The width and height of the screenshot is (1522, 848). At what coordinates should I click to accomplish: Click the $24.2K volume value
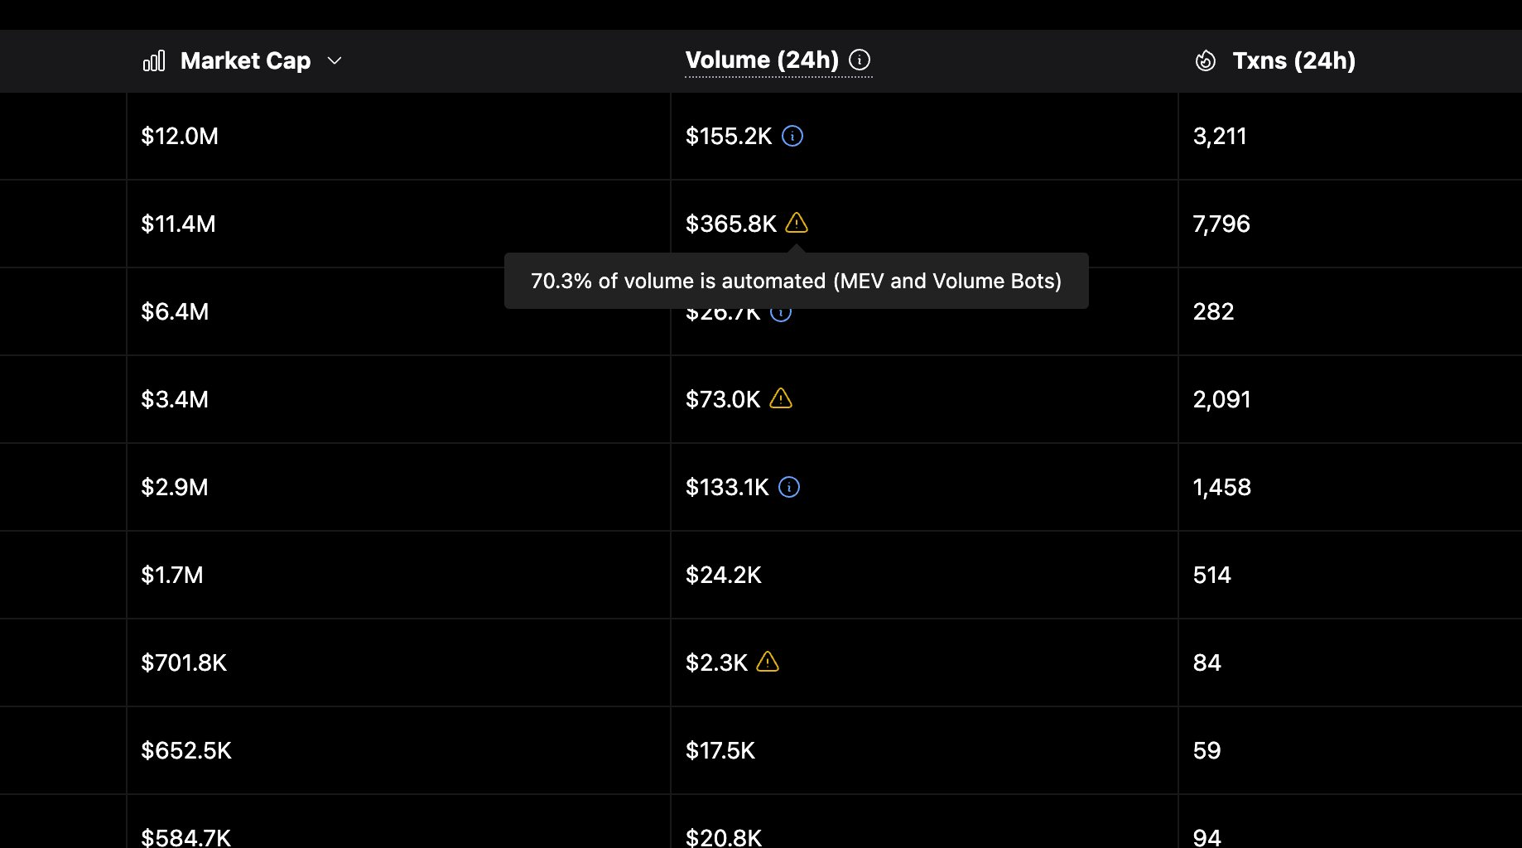[723, 575]
